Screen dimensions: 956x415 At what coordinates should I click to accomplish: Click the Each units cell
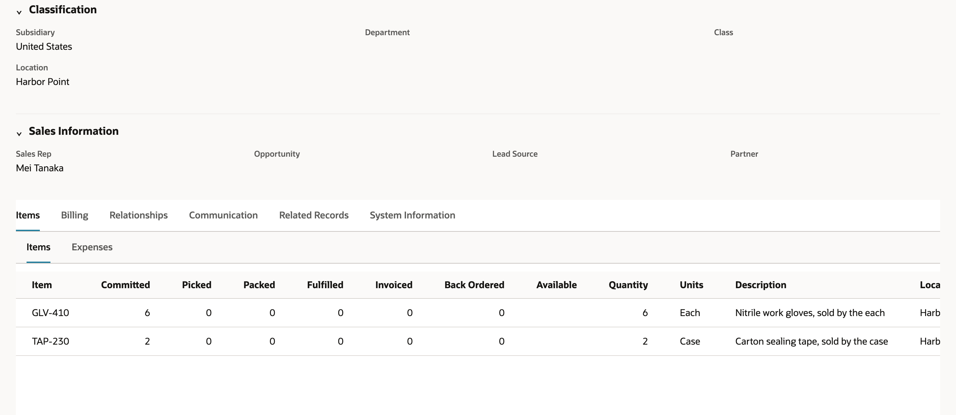click(690, 312)
